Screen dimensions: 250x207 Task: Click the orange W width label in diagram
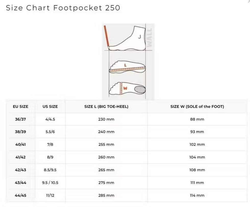125,88
